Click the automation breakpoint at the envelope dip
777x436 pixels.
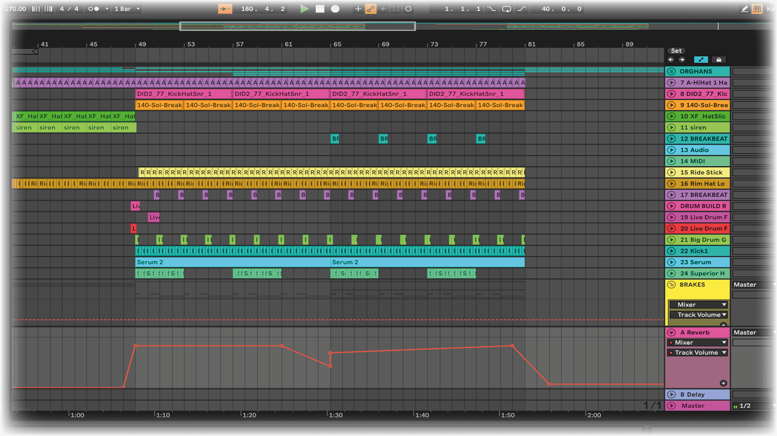[330, 366]
